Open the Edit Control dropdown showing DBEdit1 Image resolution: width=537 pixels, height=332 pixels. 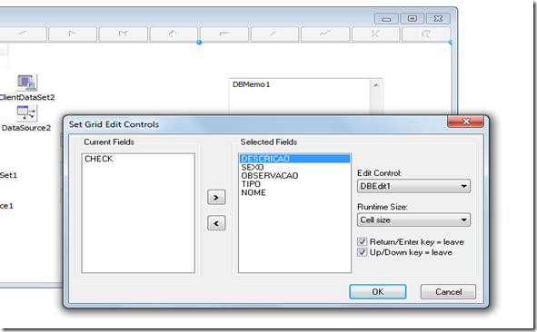click(413, 186)
